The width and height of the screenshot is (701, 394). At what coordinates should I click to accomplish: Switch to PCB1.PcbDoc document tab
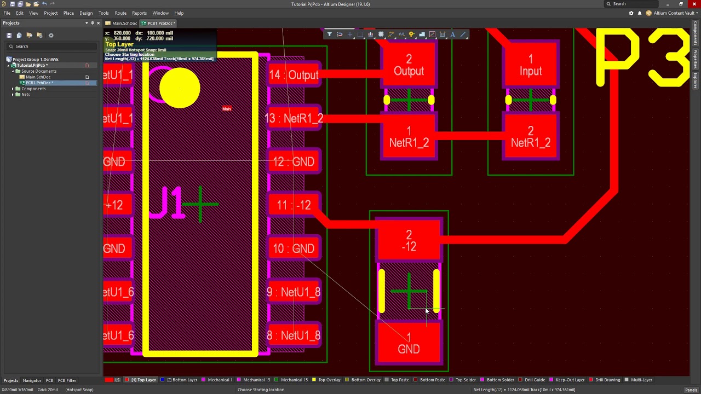[x=158, y=24]
